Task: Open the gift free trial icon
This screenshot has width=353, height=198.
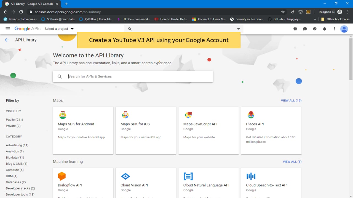Action: 295,29
